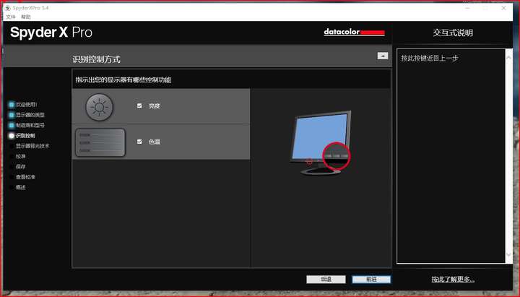Click the brightness sun dial icon

pyautogui.click(x=99, y=107)
